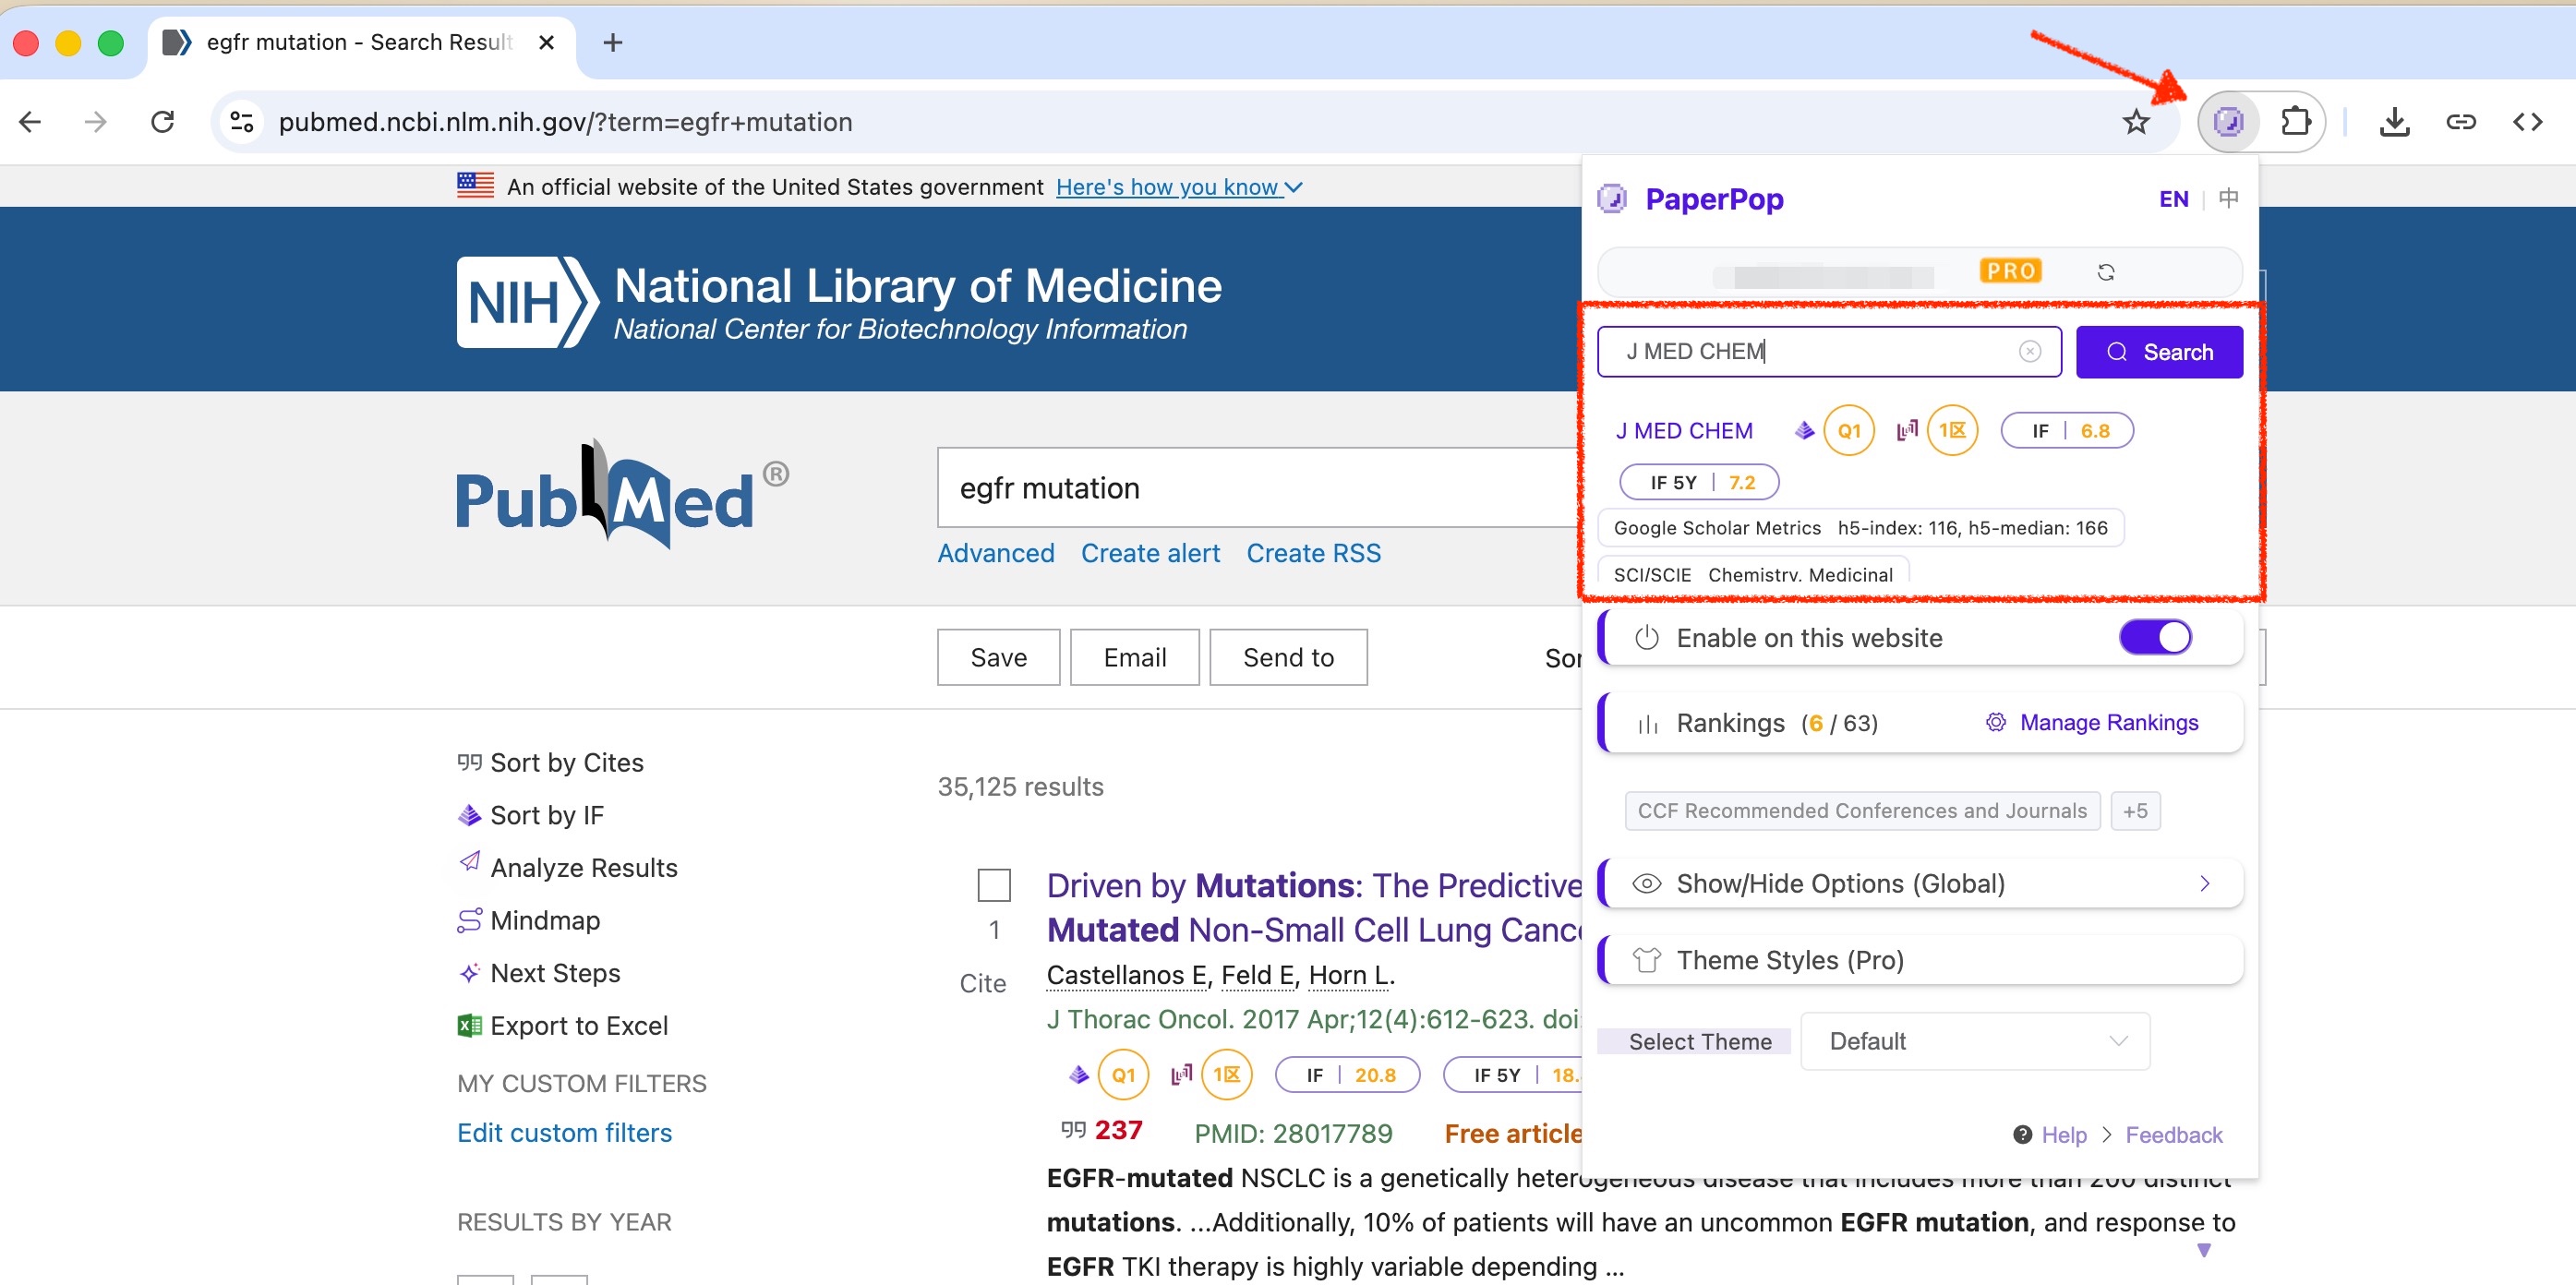Open the browser Extensions puzzle icon
The height and width of the screenshot is (1285, 2576).
2295,122
